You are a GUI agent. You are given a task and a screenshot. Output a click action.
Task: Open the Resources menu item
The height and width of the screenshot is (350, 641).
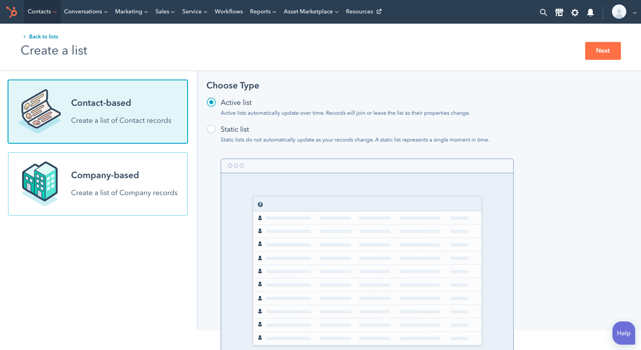click(x=364, y=12)
